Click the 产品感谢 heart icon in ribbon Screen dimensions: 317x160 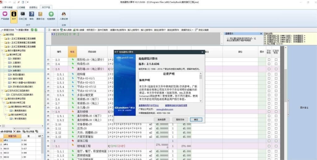5,14
